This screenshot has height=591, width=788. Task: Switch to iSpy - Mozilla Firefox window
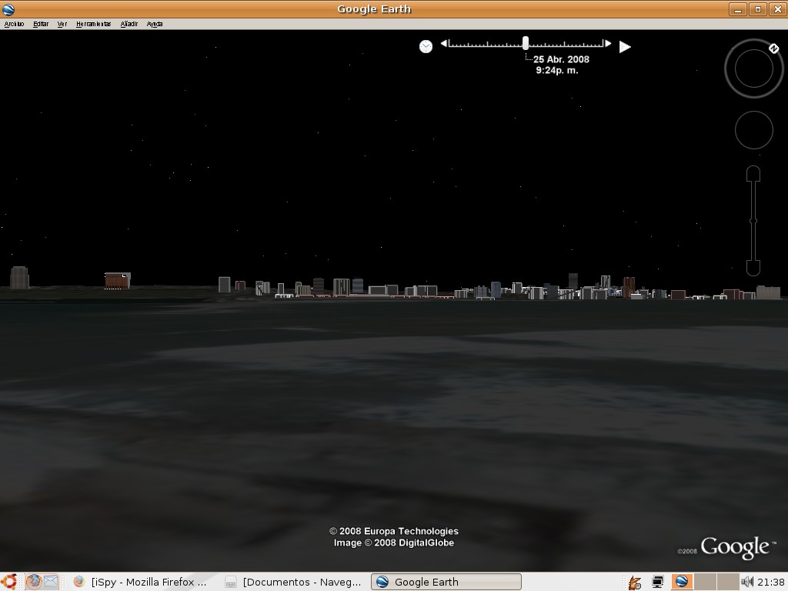coord(141,582)
